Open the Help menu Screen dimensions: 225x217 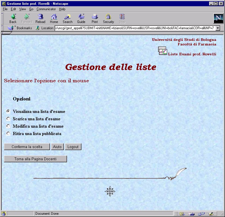click(x=62, y=9)
